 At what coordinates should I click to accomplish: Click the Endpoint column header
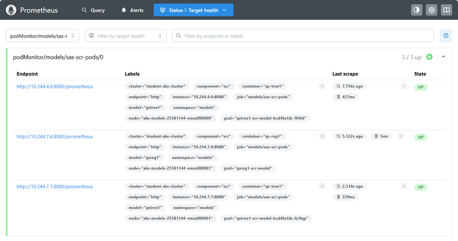point(27,74)
